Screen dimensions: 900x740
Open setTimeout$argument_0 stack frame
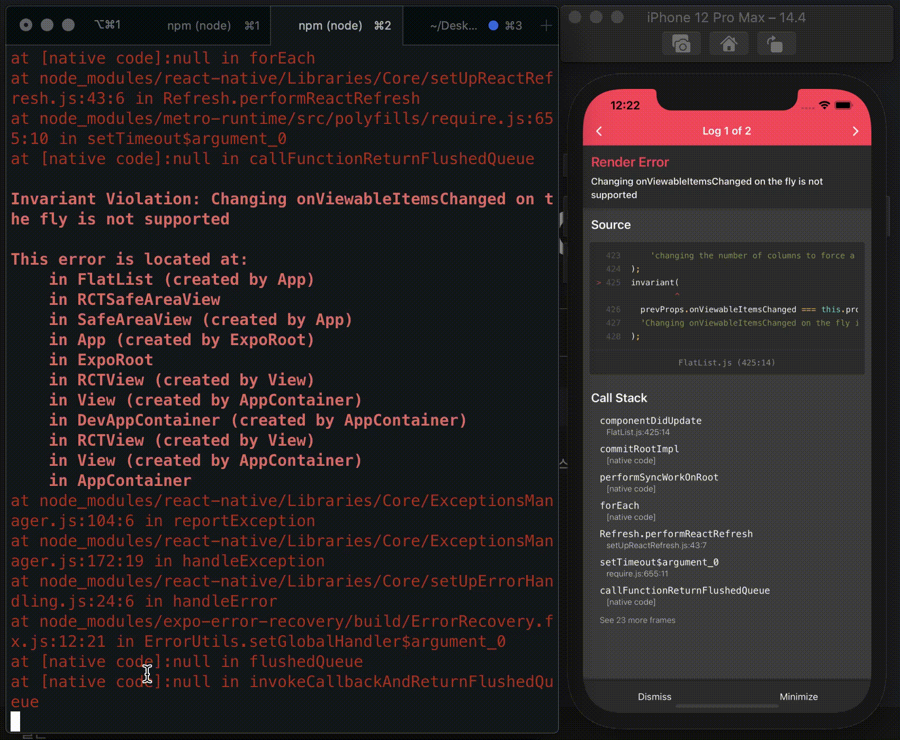tap(659, 567)
